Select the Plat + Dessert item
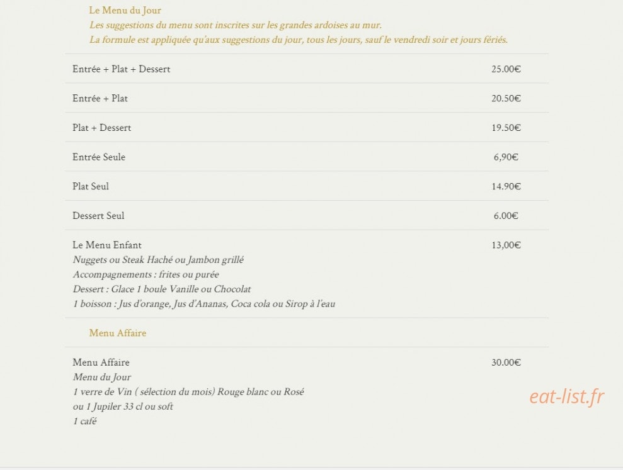The height and width of the screenshot is (470, 623). pyautogui.click(x=101, y=128)
